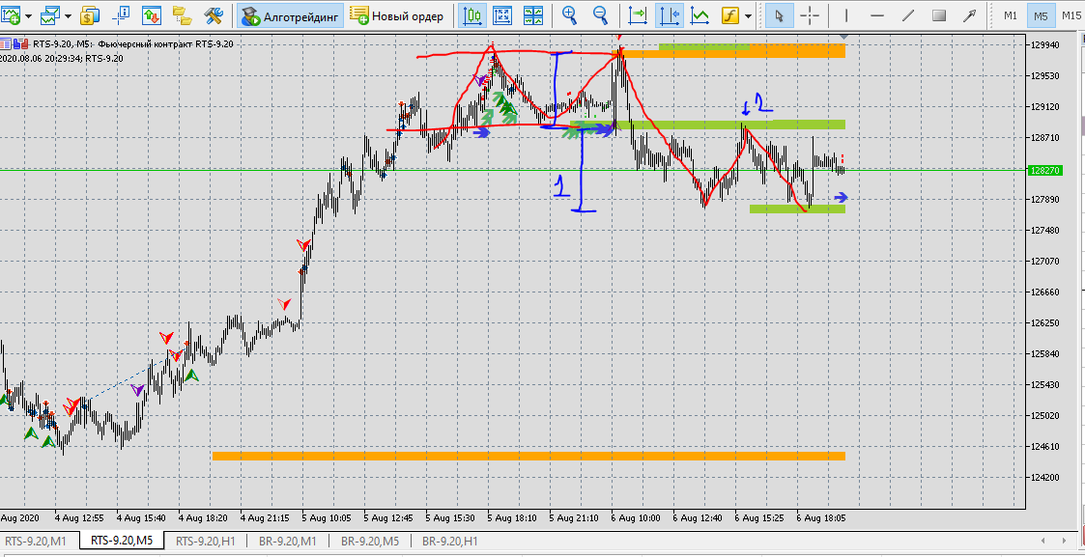Viewport: 1085px width, 557px height.
Task: Activate crosshair cursor mode
Action: tap(810, 15)
